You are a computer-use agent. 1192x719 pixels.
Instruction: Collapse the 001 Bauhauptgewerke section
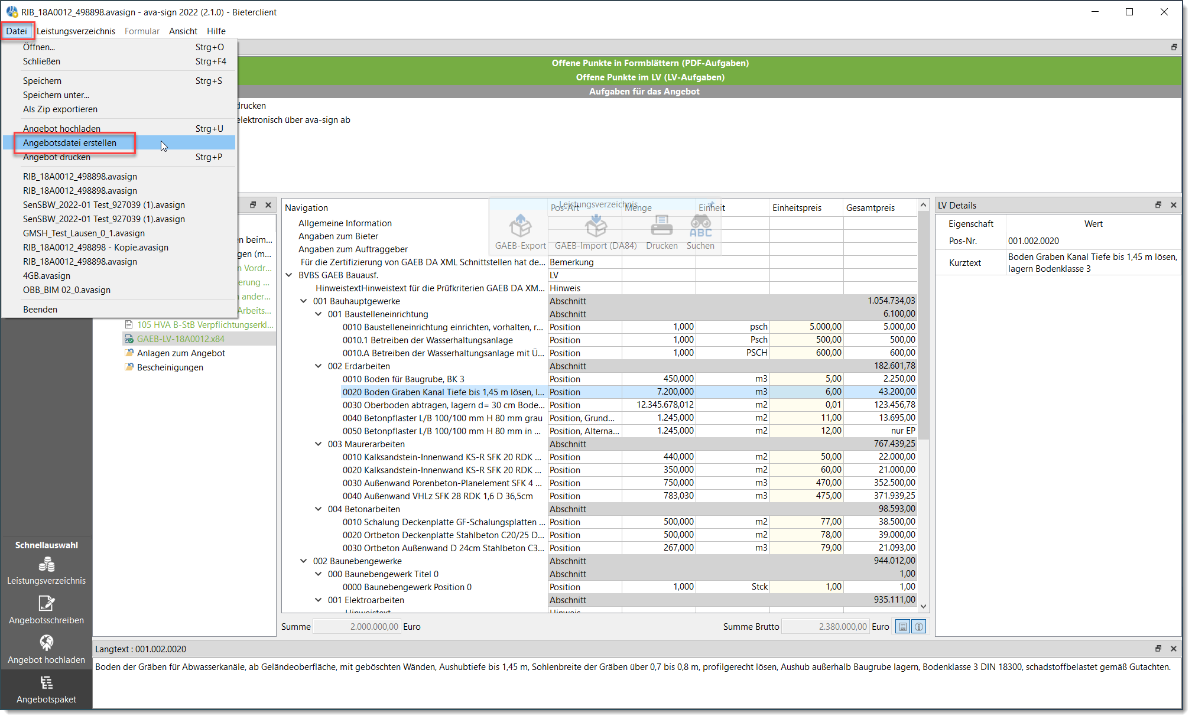[304, 301]
